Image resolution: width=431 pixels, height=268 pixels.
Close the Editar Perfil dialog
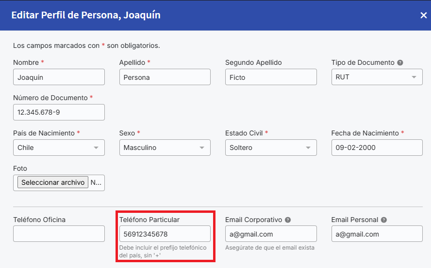coord(423,15)
